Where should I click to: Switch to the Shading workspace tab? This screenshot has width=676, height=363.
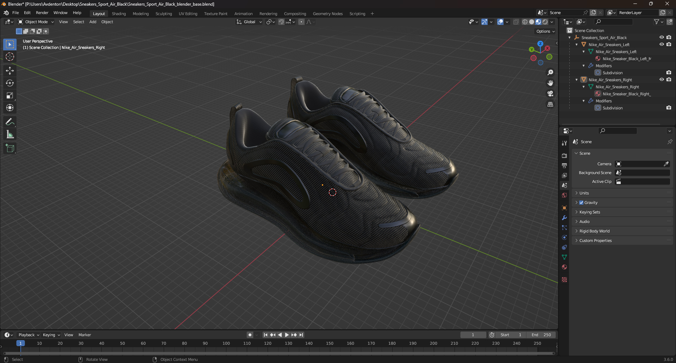coord(119,14)
